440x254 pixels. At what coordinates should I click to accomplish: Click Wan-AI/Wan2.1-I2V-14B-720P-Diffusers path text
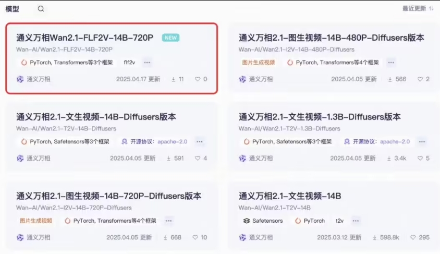click(74, 208)
